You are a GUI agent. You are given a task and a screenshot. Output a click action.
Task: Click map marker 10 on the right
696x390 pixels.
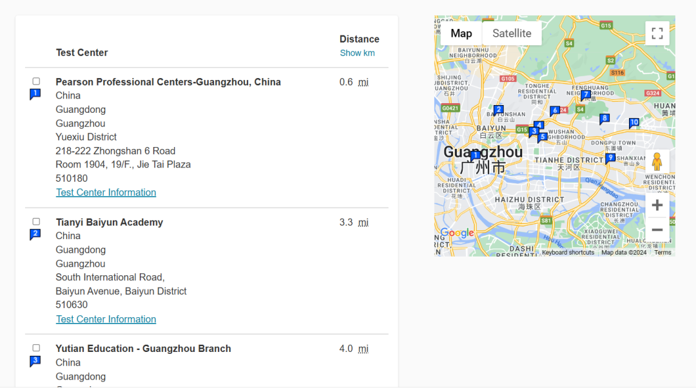point(634,122)
